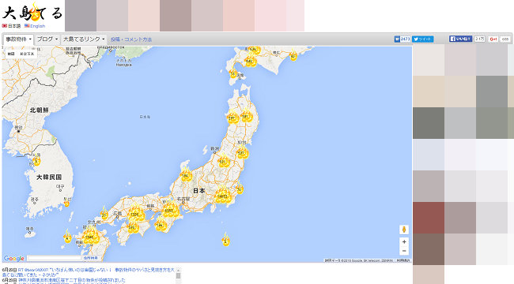
Task: Open the 神奈川県横浜市 property posted news link
Action: tap(72, 280)
